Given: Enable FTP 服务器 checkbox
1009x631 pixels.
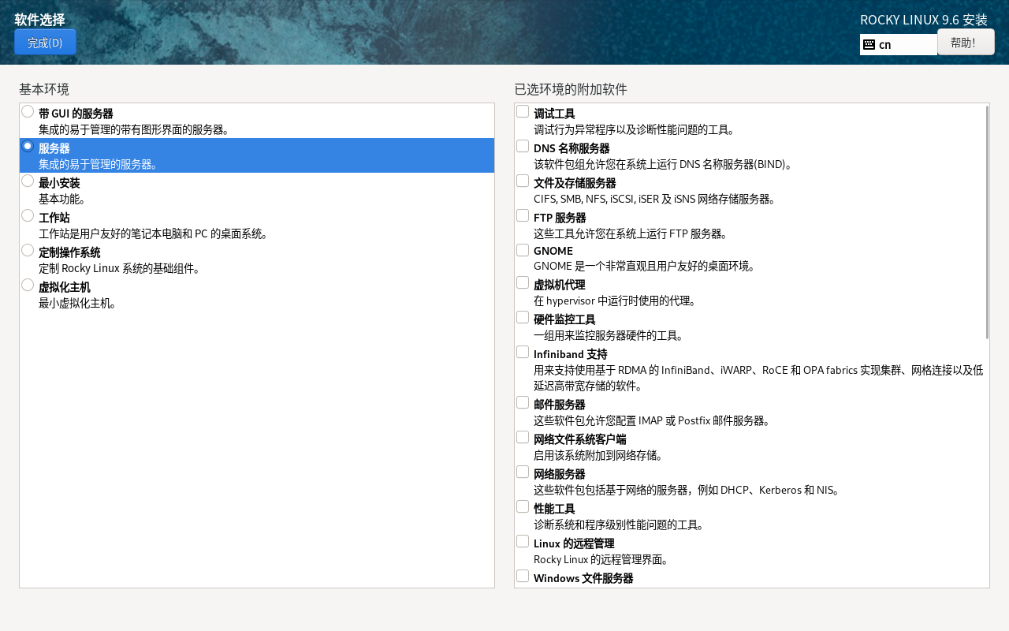Looking at the screenshot, I should [523, 216].
